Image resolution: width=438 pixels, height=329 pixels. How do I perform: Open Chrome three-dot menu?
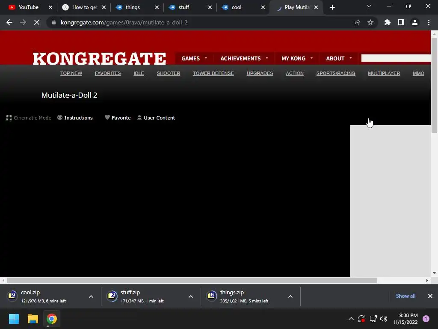pyautogui.click(x=429, y=22)
